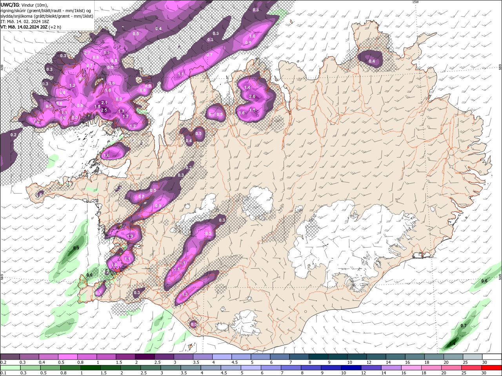Click the "1.8" snowfall value on the map
This screenshot has height=376, width=502.
[98, 107]
